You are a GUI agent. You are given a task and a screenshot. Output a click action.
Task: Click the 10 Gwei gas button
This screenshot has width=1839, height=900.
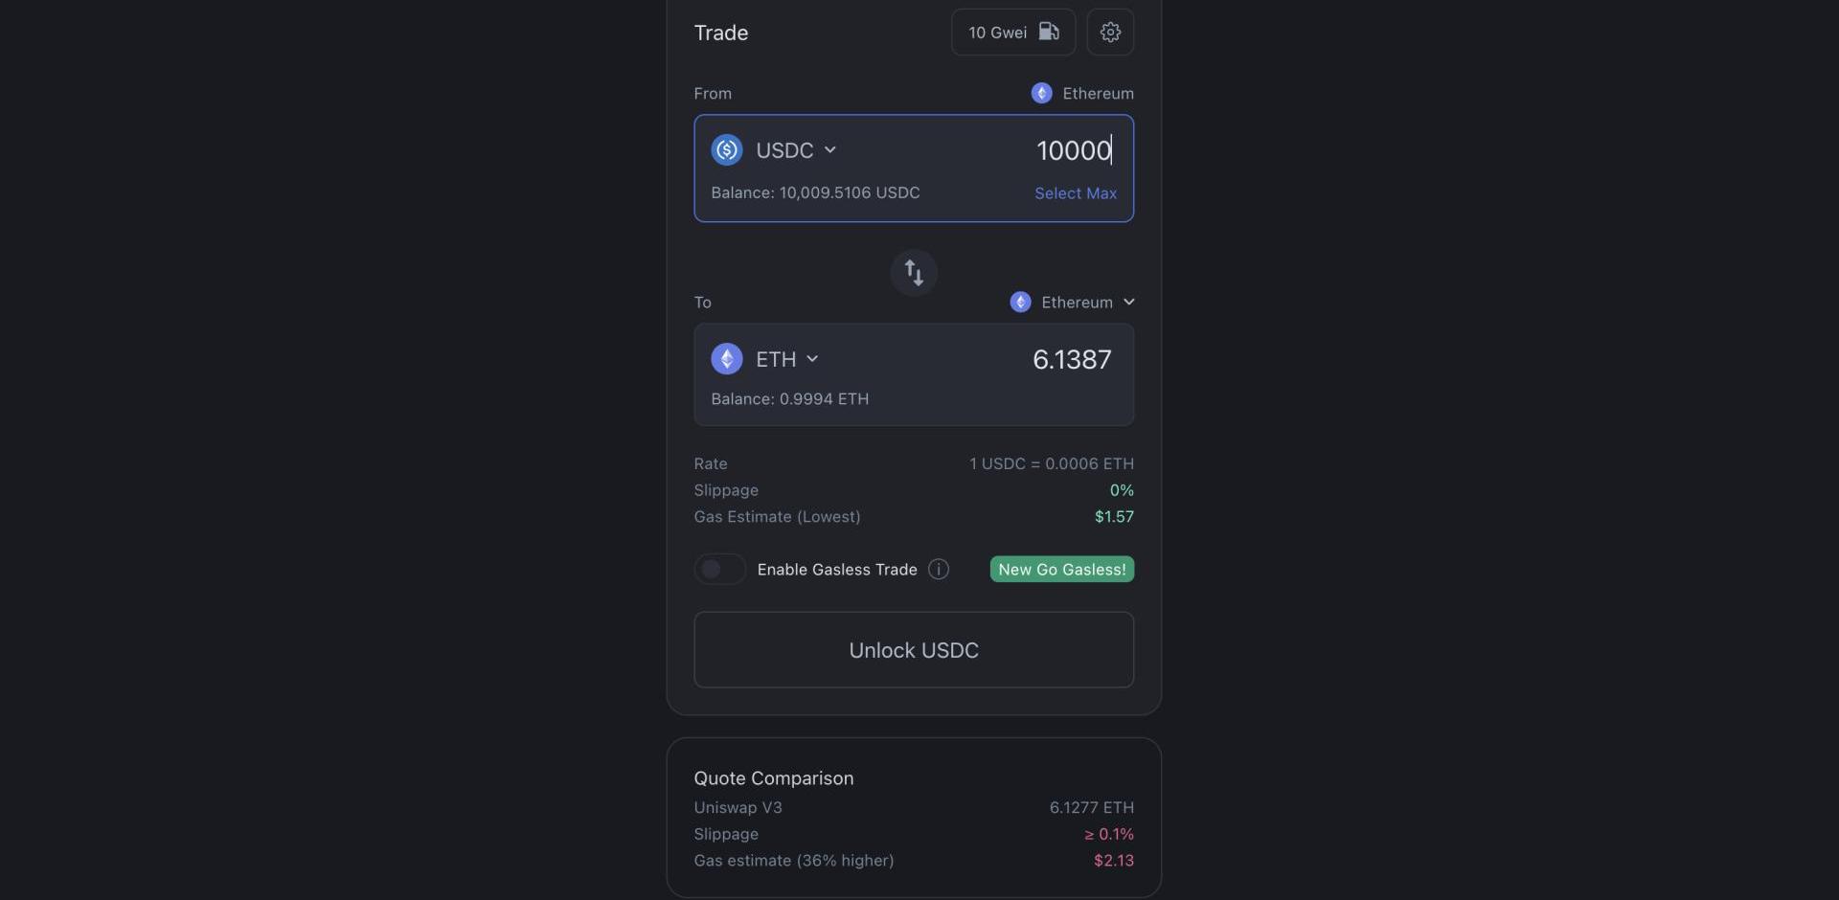click(x=998, y=33)
